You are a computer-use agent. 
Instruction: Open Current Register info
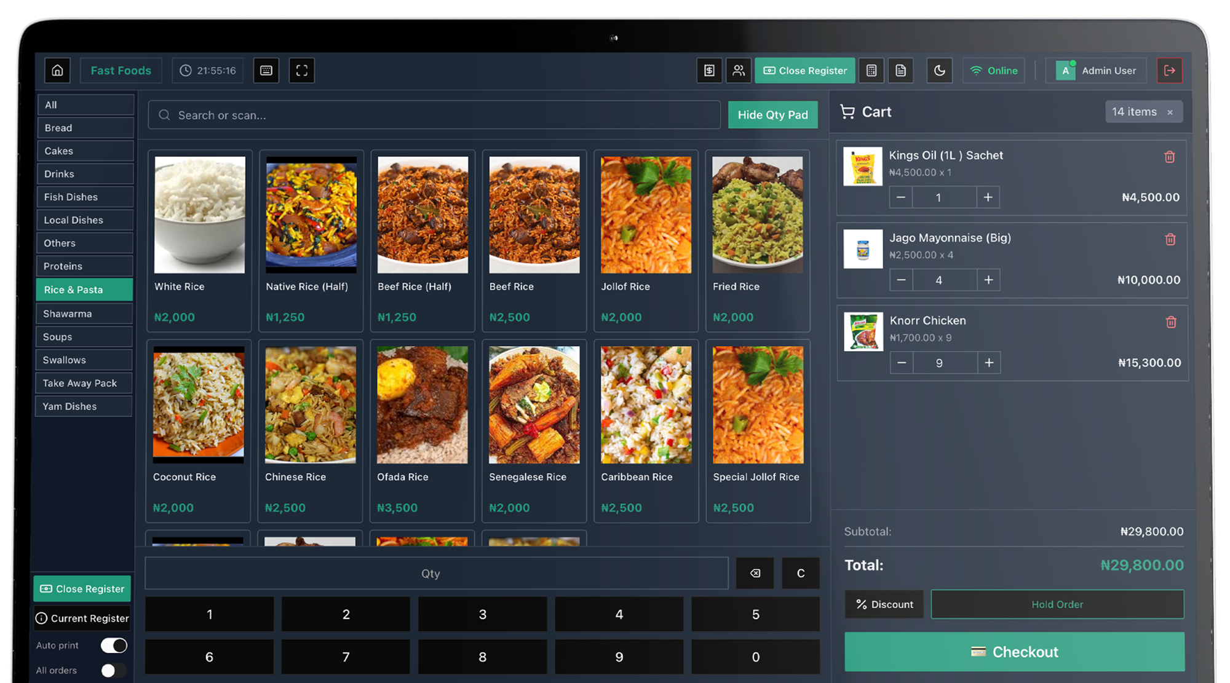[x=82, y=618]
